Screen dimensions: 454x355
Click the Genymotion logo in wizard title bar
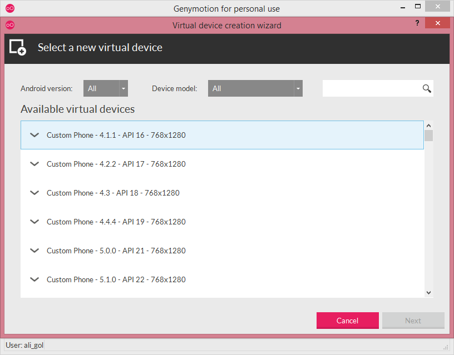pyautogui.click(x=10, y=25)
